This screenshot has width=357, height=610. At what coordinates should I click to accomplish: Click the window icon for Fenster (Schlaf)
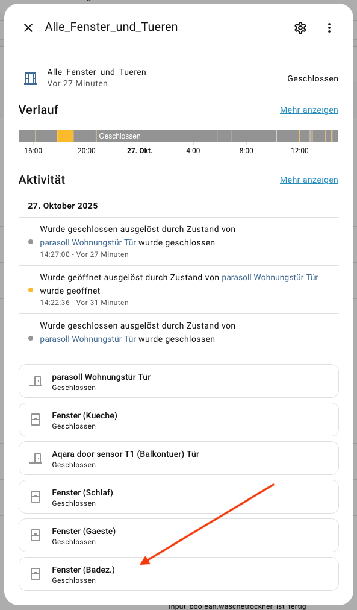point(36,497)
